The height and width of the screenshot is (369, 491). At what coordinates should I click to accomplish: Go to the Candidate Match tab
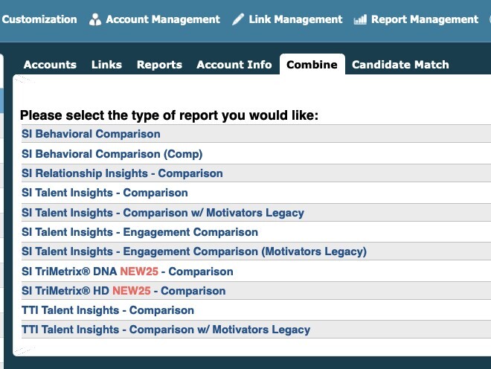pyautogui.click(x=400, y=65)
